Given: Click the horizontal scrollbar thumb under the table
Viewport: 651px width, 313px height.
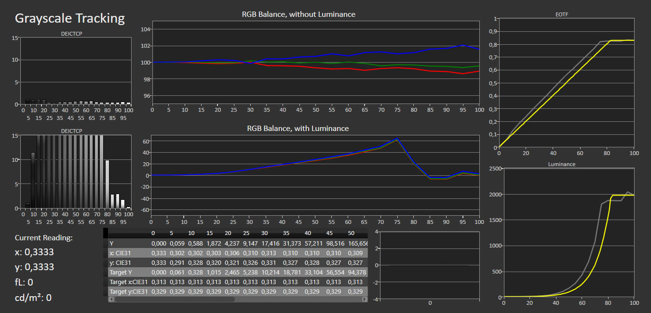Looking at the screenshot, I should tap(175, 299).
